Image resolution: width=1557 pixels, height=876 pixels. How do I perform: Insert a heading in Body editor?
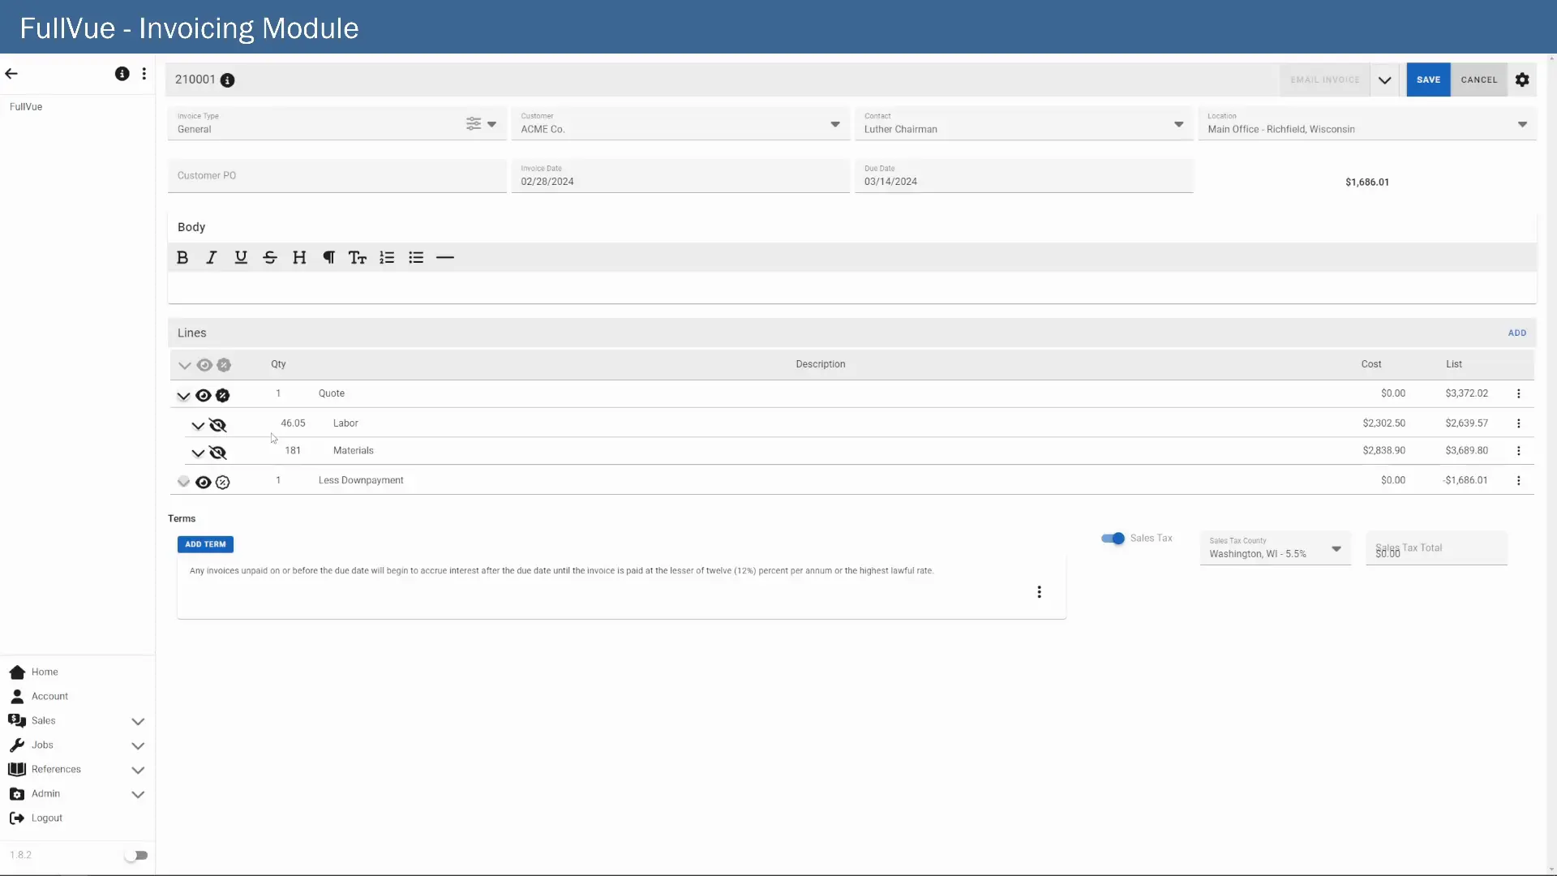tap(299, 258)
